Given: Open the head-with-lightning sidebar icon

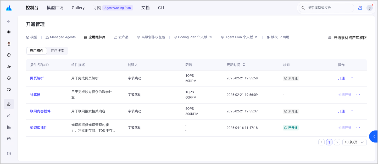Looking at the screenshot, I should [9, 55].
